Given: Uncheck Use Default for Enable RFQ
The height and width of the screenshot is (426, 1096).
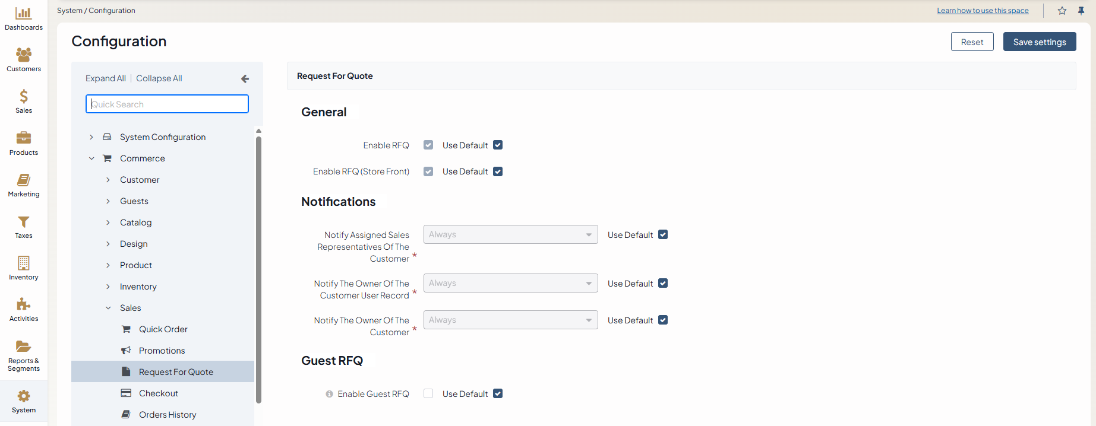Looking at the screenshot, I should coord(498,145).
